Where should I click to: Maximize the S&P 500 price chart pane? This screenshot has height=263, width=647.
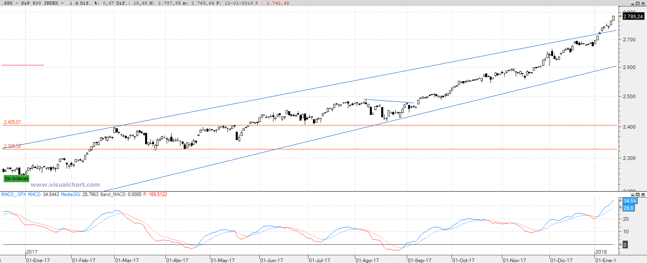click(x=637, y=3)
